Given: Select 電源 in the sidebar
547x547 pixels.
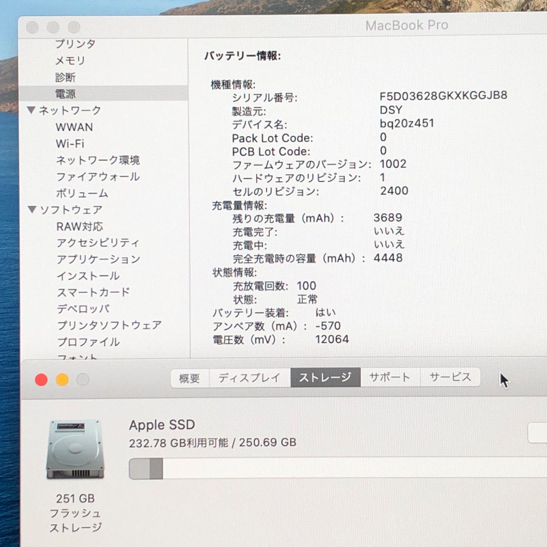Looking at the screenshot, I should (66, 94).
